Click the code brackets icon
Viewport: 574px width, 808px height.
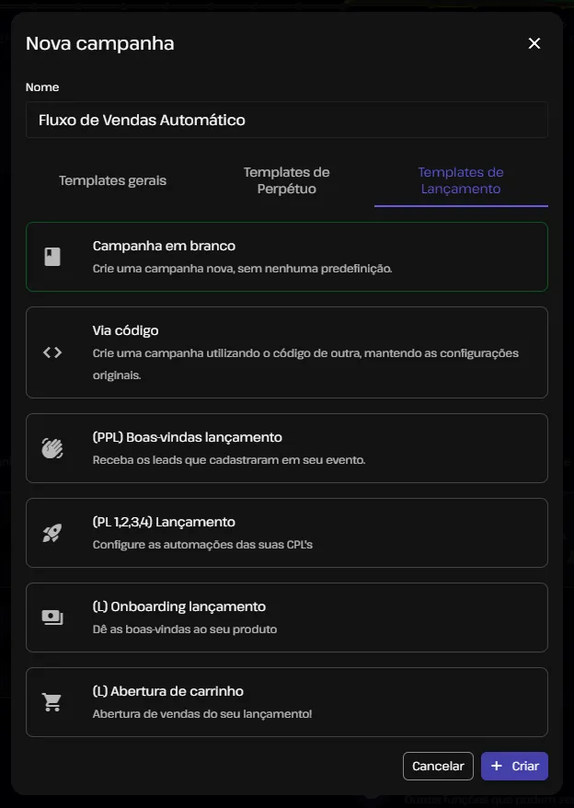point(52,352)
